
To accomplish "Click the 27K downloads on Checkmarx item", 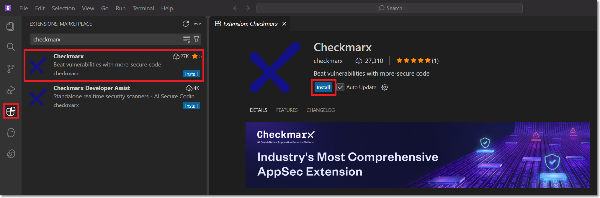I will [181, 56].
